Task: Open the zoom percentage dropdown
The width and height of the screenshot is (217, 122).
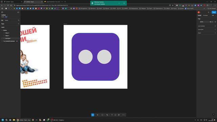Action: click(x=213, y=15)
